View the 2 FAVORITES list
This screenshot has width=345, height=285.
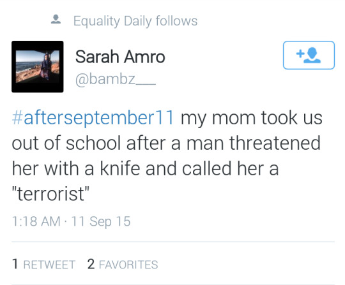pos(123,264)
